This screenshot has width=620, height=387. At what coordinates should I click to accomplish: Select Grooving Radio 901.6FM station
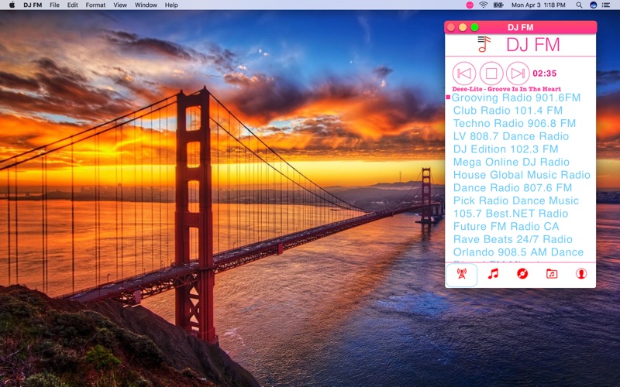pyautogui.click(x=516, y=98)
